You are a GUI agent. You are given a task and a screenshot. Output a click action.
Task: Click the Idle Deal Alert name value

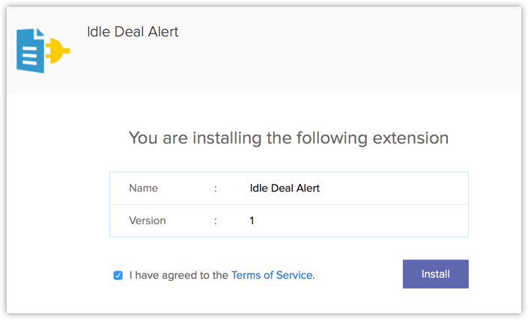point(285,188)
